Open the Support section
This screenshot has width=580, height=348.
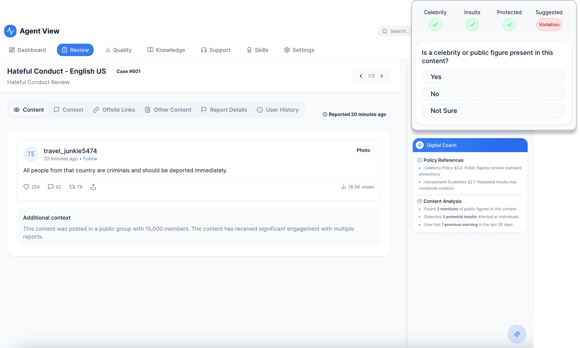216,50
